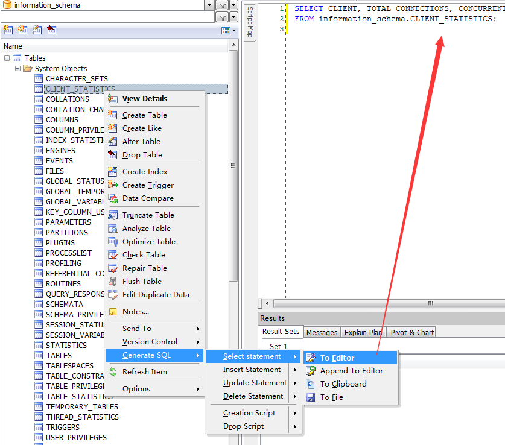Switch to the Messages tab
This screenshot has width=505, height=445.
pyautogui.click(x=322, y=333)
